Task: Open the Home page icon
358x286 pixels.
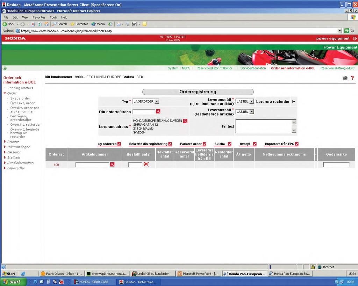Action: click(46, 24)
